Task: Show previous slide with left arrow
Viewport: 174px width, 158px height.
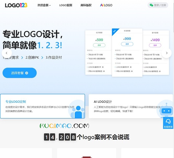Action: click(7, 53)
